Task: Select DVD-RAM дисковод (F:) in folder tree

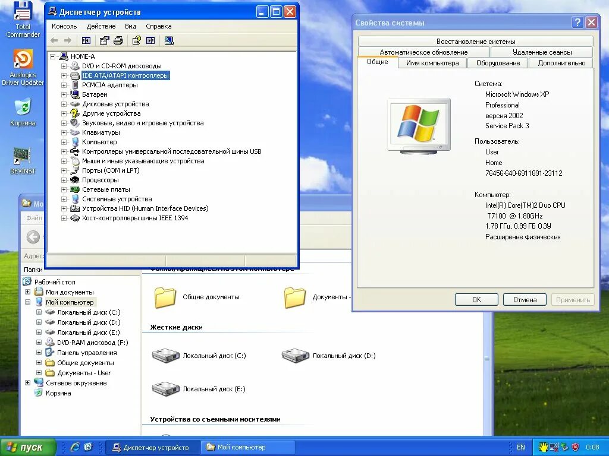Action: point(92,343)
